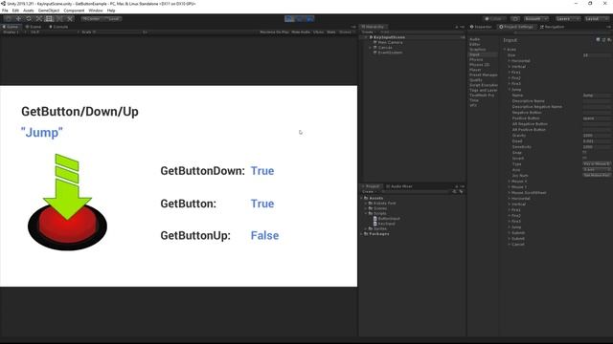This screenshot has height=344, width=613.
Task: Toggle the Stats overlay
Action: 331,32
